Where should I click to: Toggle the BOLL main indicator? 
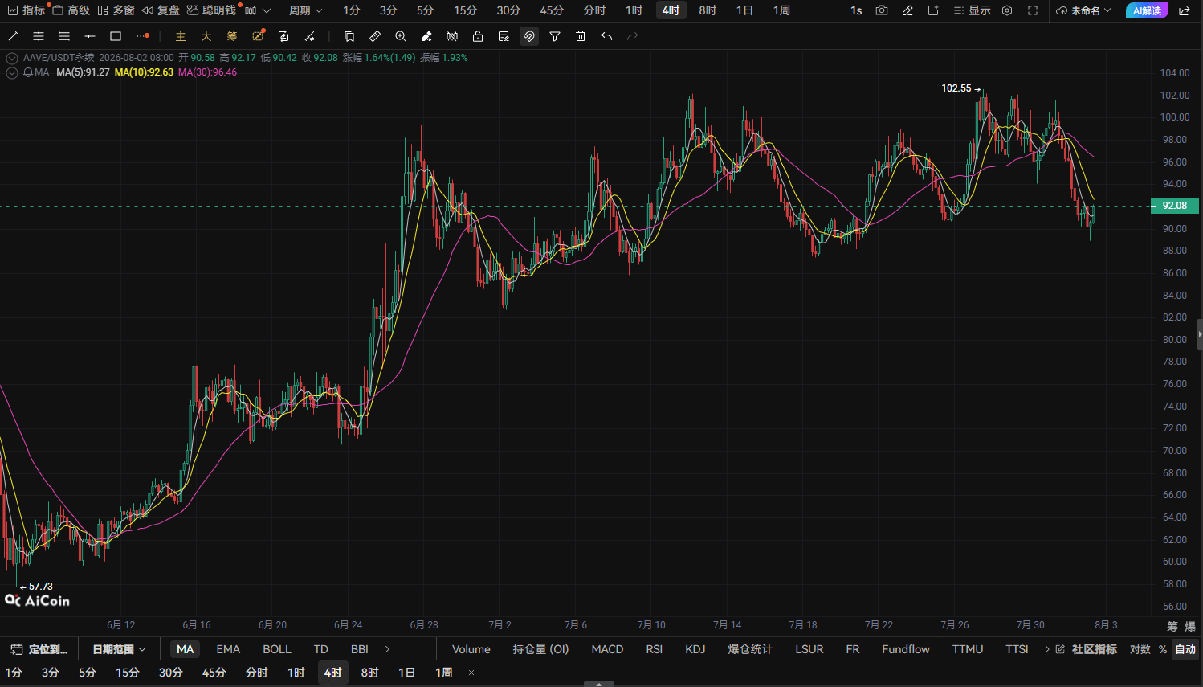tap(277, 649)
